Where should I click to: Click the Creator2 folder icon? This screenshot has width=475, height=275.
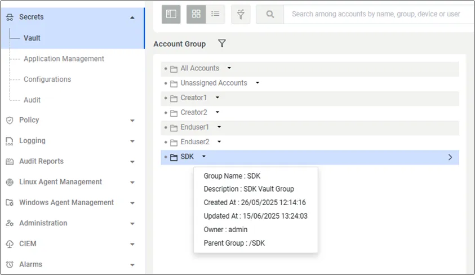click(x=174, y=113)
